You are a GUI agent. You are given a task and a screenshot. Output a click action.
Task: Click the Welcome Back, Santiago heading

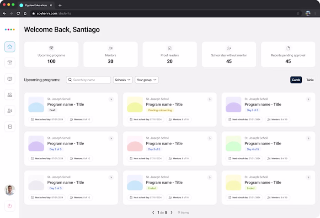(x=62, y=30)
